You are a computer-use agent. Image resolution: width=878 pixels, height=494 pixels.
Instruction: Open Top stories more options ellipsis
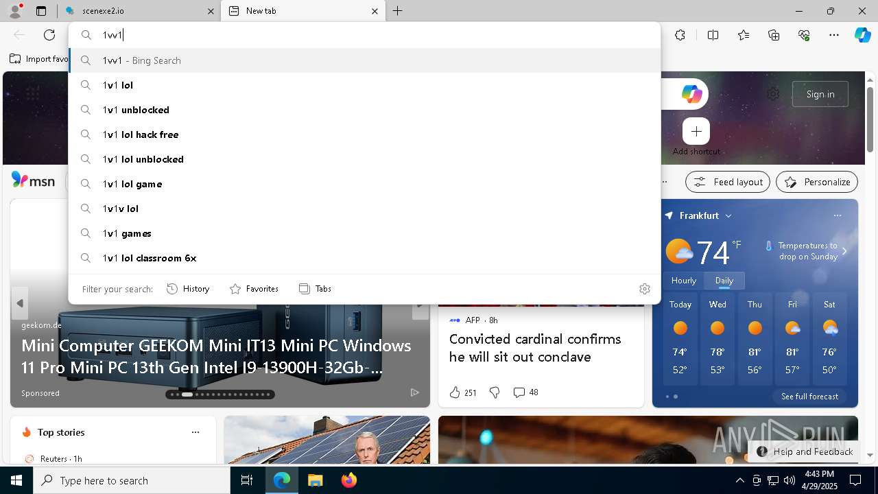[x=195, y=432]
